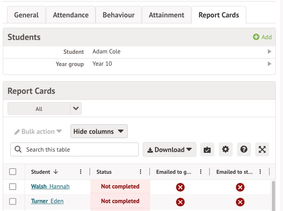Screen dimensions: 283x211
Task: Click the help question mark icon
Action: tap(244, 150)
